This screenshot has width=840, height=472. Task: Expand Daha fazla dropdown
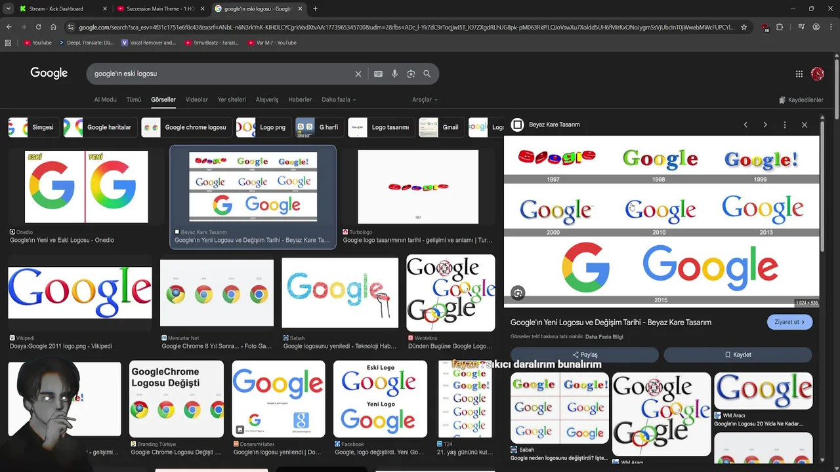pos(339,100)
